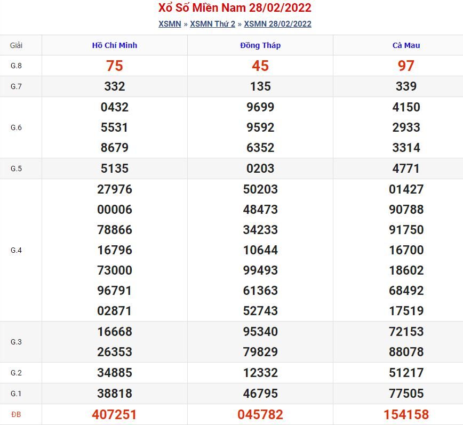Open the XSMN breadcrumb link

point(170,24)
